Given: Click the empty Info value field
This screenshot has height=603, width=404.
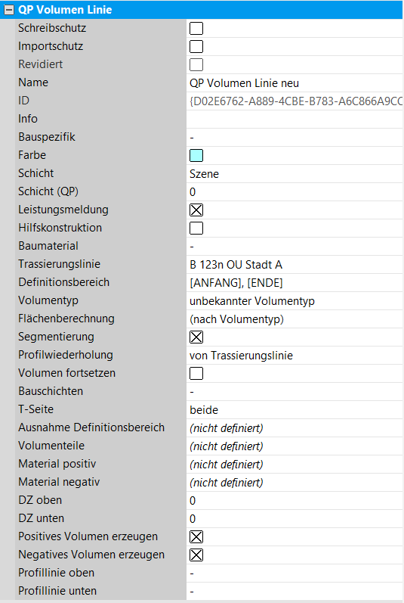Looking at the screenshot, I should pos(295,120).
